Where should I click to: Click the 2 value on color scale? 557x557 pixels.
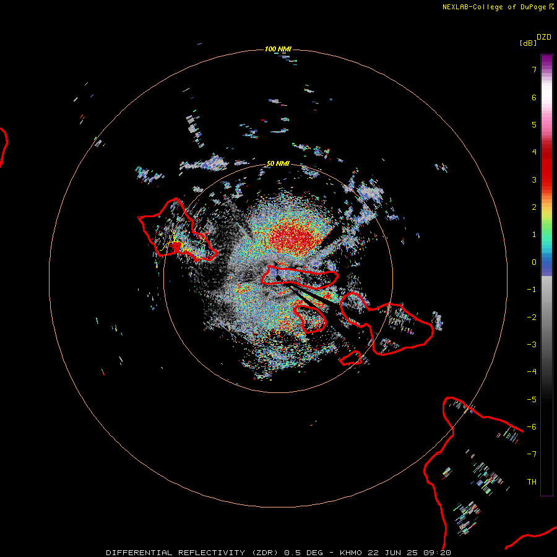coord(534,207)
